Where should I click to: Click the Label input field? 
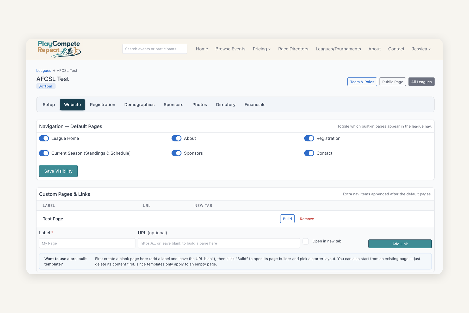point(87,243)
